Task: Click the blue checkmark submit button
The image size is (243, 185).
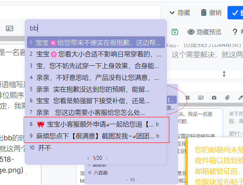Action: pyautogui.click(x=235, y=13)
